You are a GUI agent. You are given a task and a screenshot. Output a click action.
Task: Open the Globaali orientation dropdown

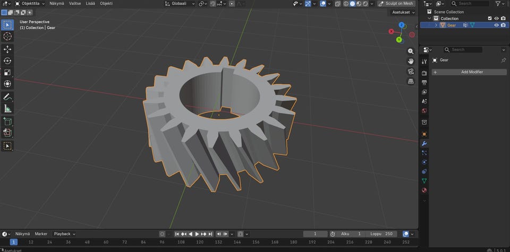[x=180, y=4]
